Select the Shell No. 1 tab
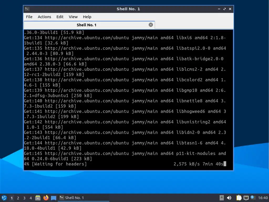 coord(89,25)
